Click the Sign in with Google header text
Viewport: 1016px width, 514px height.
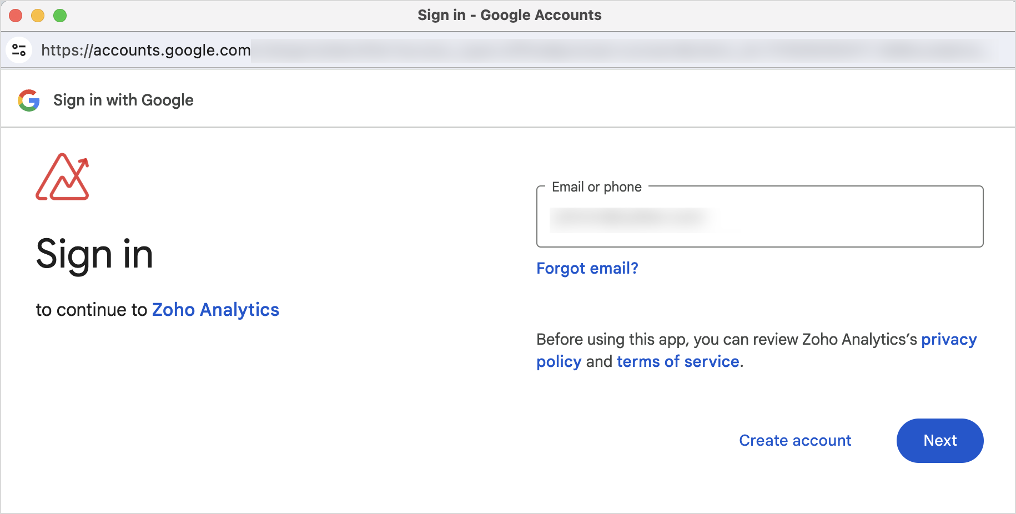[x=123, y=100]
